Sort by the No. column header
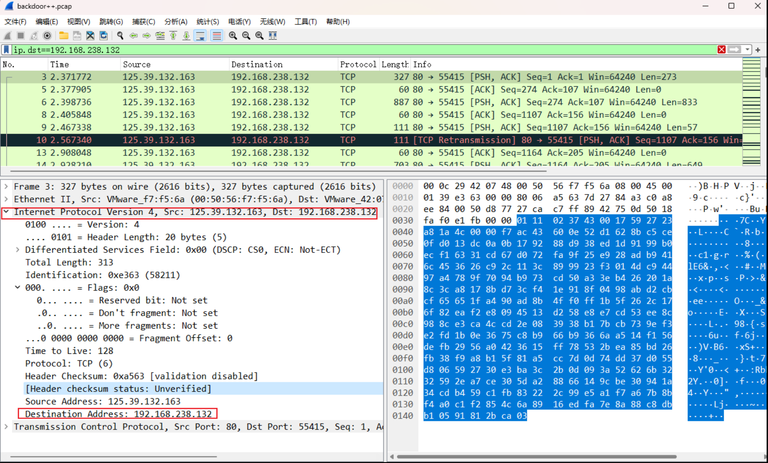The height and width of the screenshot is (463, 768). (x=24, y=64)
